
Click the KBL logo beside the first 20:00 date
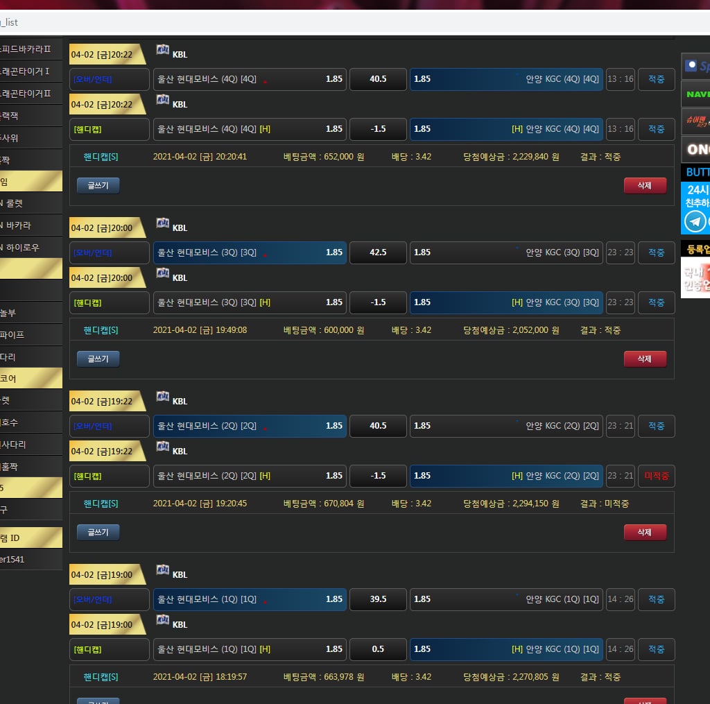pos(163,223)
